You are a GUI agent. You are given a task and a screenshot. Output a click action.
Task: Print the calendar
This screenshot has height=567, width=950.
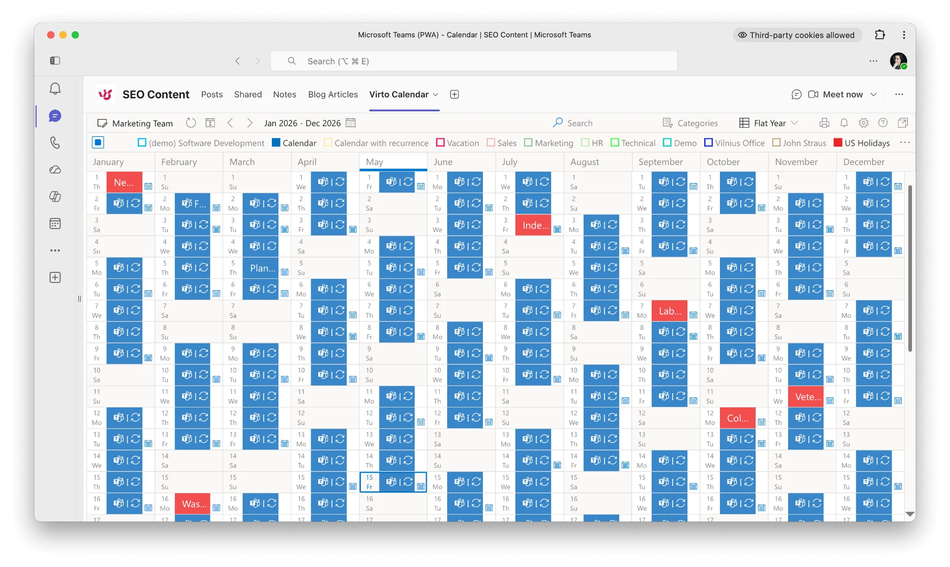click(824, 123)
